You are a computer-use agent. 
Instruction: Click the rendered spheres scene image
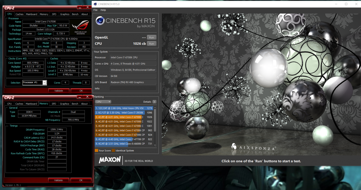click(x=261, y=84)
